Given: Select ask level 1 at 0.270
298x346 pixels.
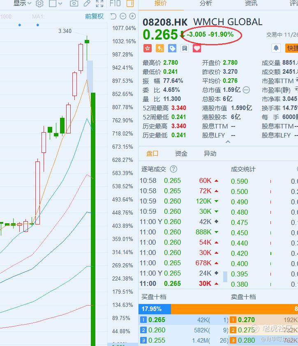Looking at the screenshot, I should pos(263,320).
